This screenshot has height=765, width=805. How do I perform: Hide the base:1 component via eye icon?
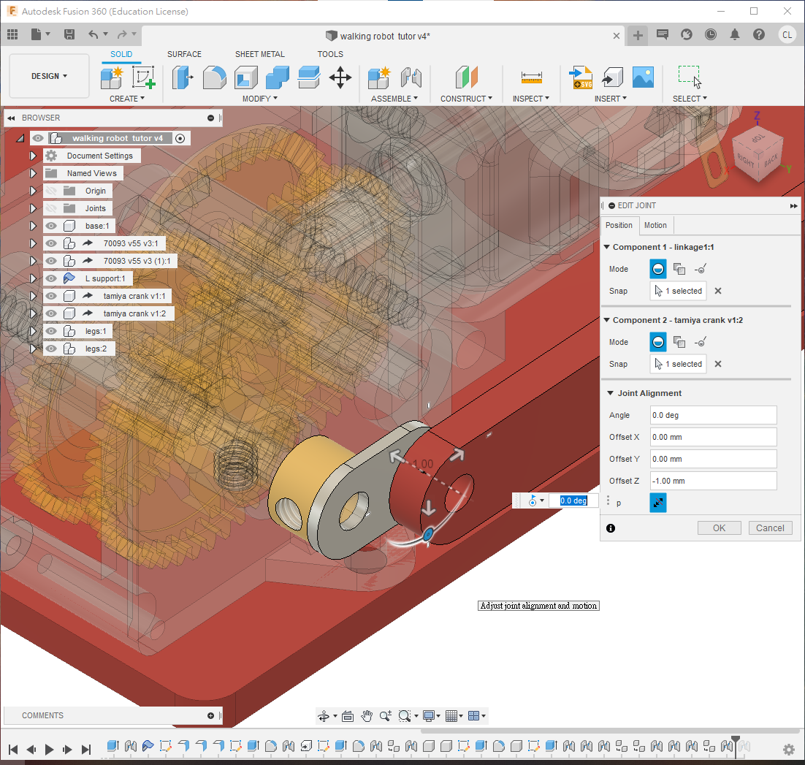tap(51, 226)
